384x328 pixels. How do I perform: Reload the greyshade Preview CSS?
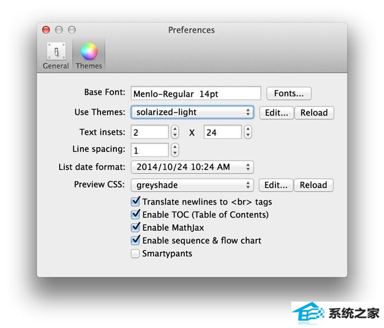pos(313,185)
